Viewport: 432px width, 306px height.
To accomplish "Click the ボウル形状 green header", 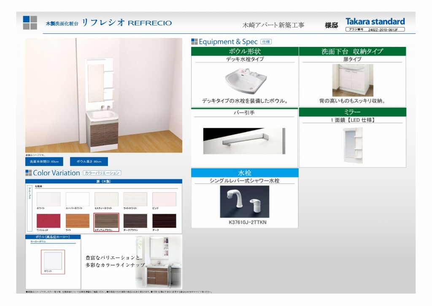I will (245, 52).
